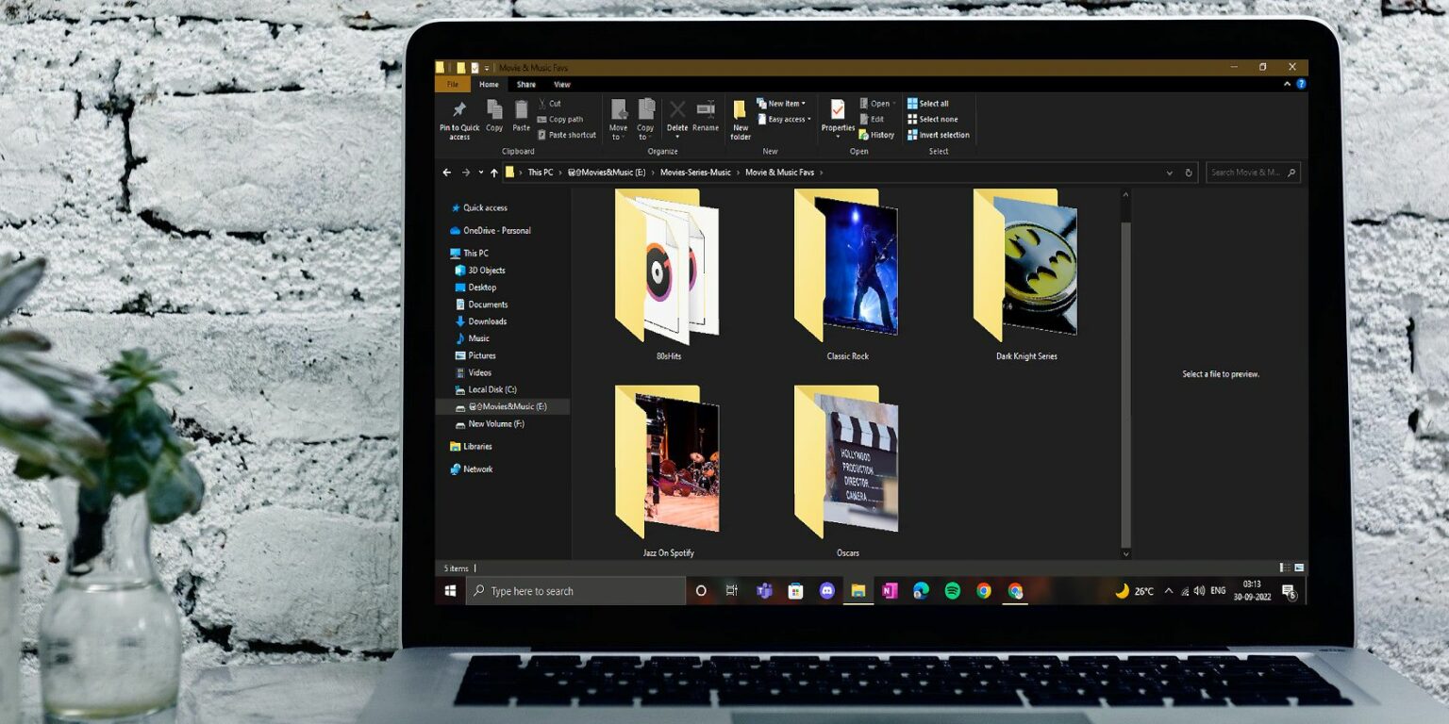Select Downloads in the navigation pane
Screen dimensions: 1449x724
click(488, 321)
